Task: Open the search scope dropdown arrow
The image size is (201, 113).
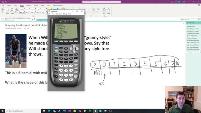Action: (200, 19)
